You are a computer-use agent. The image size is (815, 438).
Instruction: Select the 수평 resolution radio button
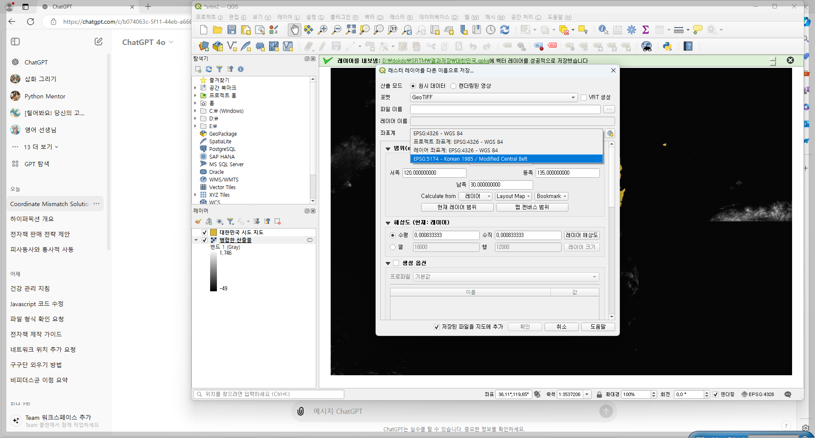tap(393, 235)
